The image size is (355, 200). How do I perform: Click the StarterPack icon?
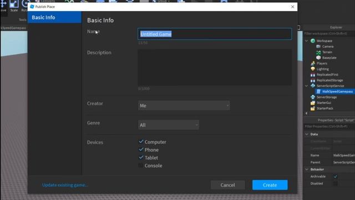[313, 108]
